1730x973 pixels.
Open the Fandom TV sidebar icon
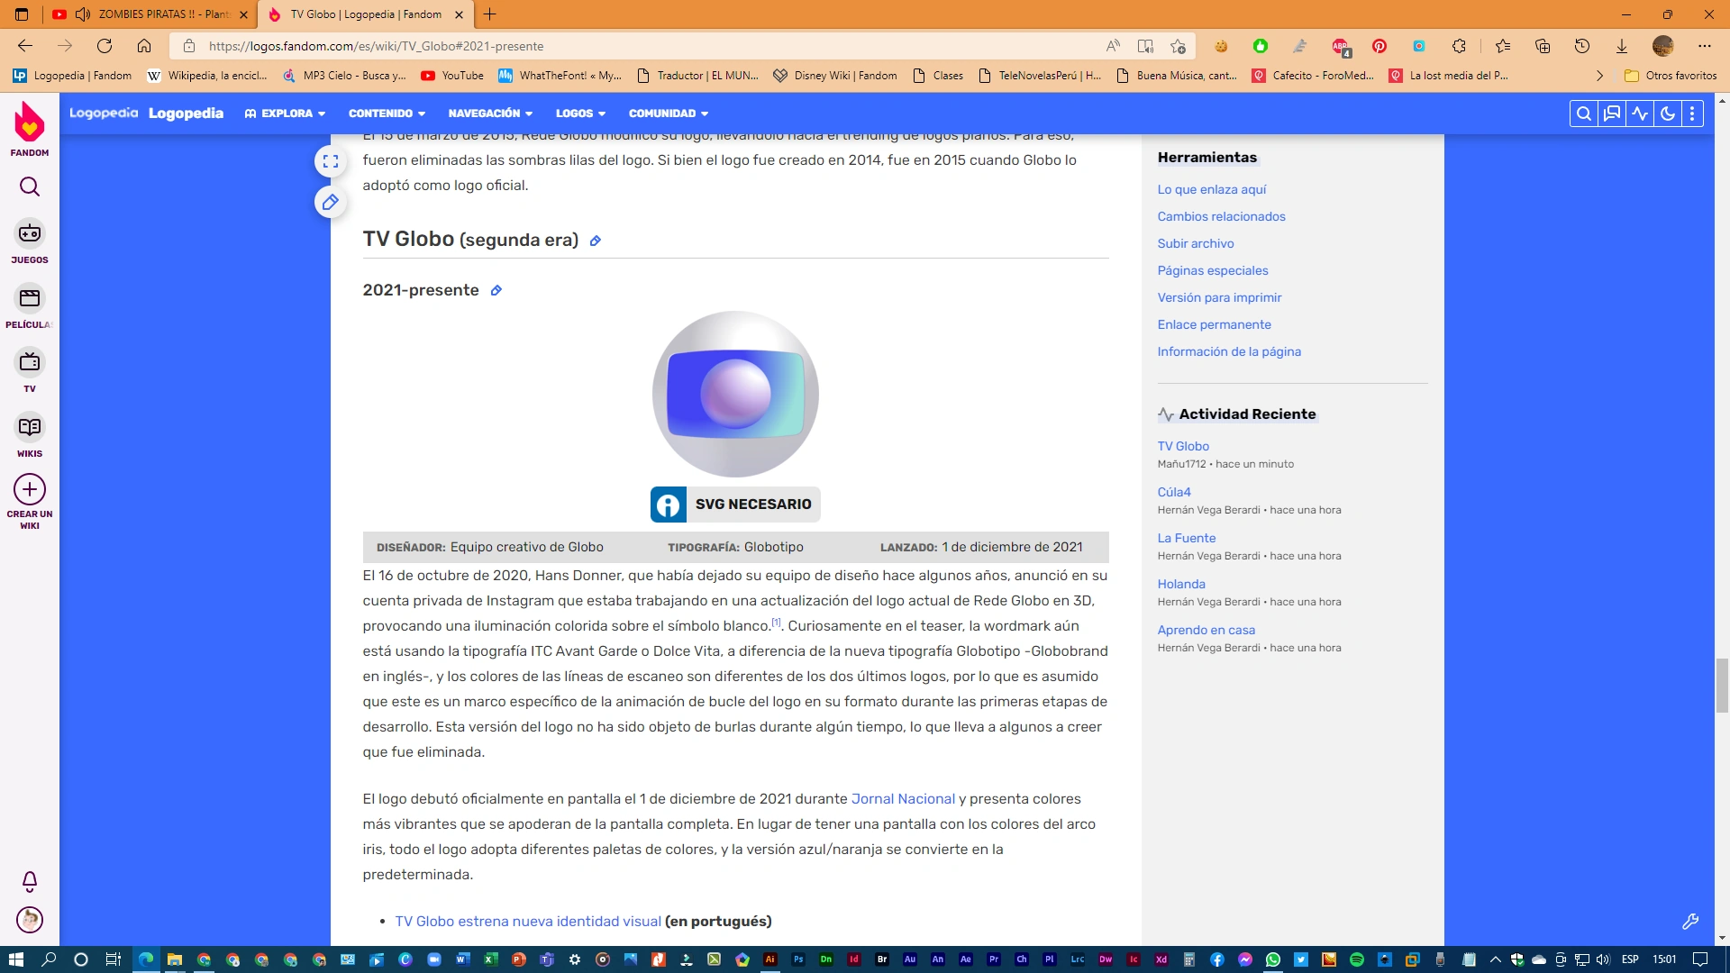[30, 363]
